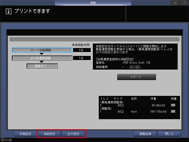Click the 残量 column header
This screenshot has width=189, height=142.
174,98
